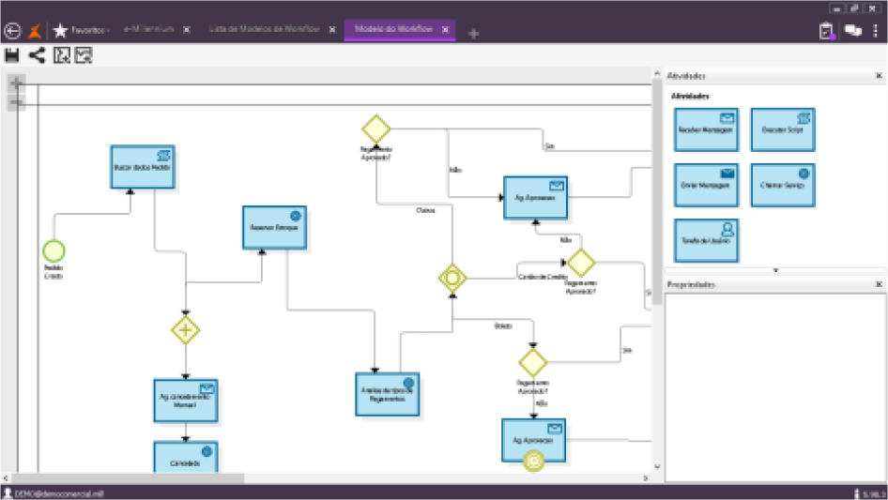
Task: Select the Chamar Serviço activity
Action: [782, 185]
